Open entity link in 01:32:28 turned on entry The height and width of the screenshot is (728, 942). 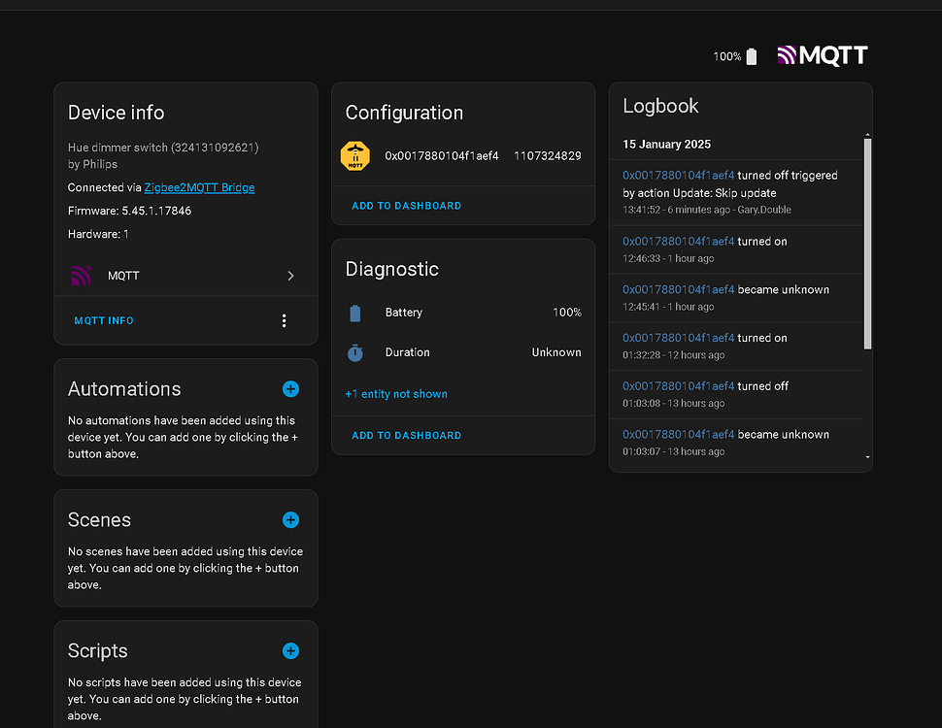(678, 338)
